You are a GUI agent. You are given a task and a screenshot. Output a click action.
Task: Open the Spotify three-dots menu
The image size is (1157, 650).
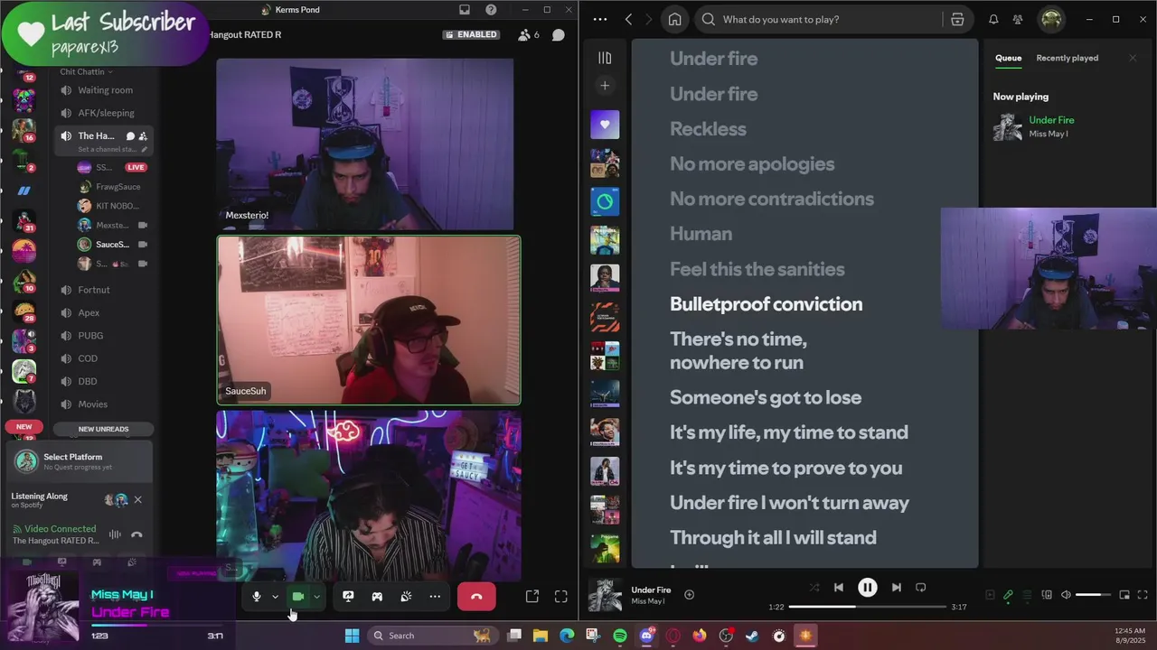pos(600,19)
